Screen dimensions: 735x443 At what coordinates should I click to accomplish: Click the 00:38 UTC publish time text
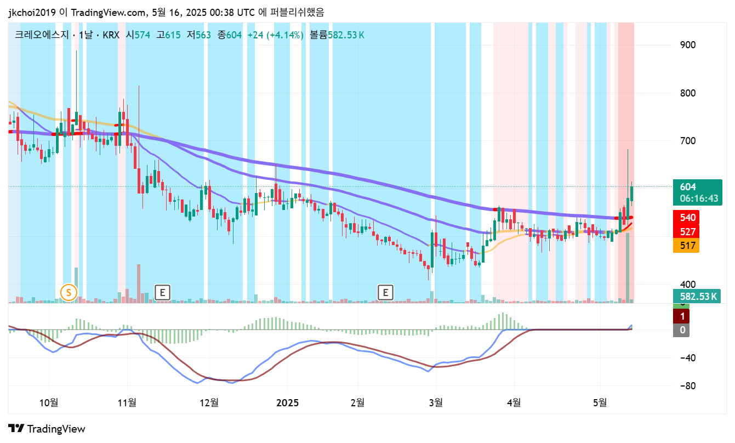[233, 12]
